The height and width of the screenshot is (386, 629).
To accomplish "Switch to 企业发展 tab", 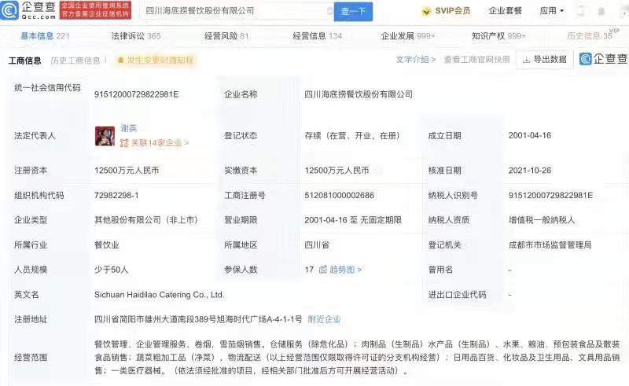I will pos(407,36).
